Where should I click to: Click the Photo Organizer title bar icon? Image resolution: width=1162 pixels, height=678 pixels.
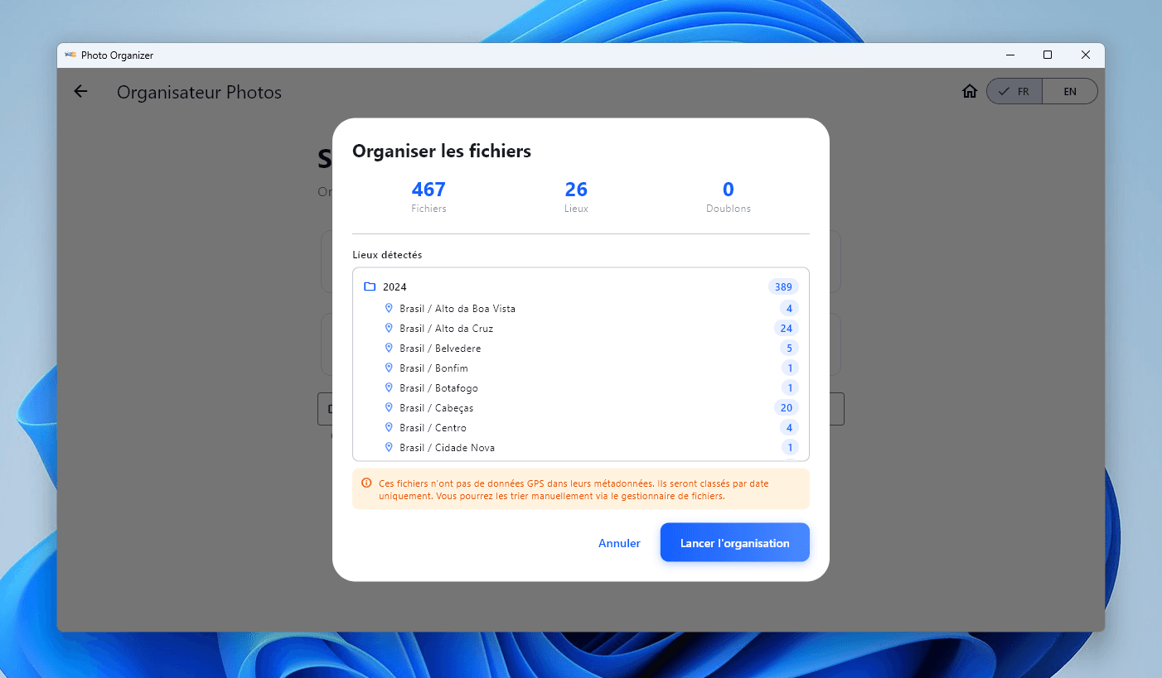point(70,55)
